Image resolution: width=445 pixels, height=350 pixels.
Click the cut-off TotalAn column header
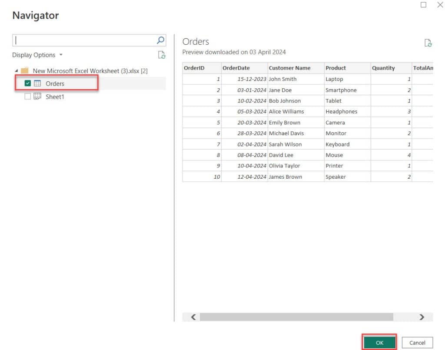pyautogui.click(x=422, y=68)
